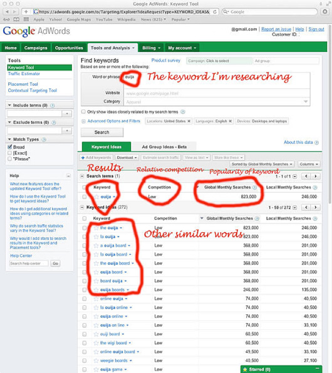Collapse the Search terms group

[82, 176]
